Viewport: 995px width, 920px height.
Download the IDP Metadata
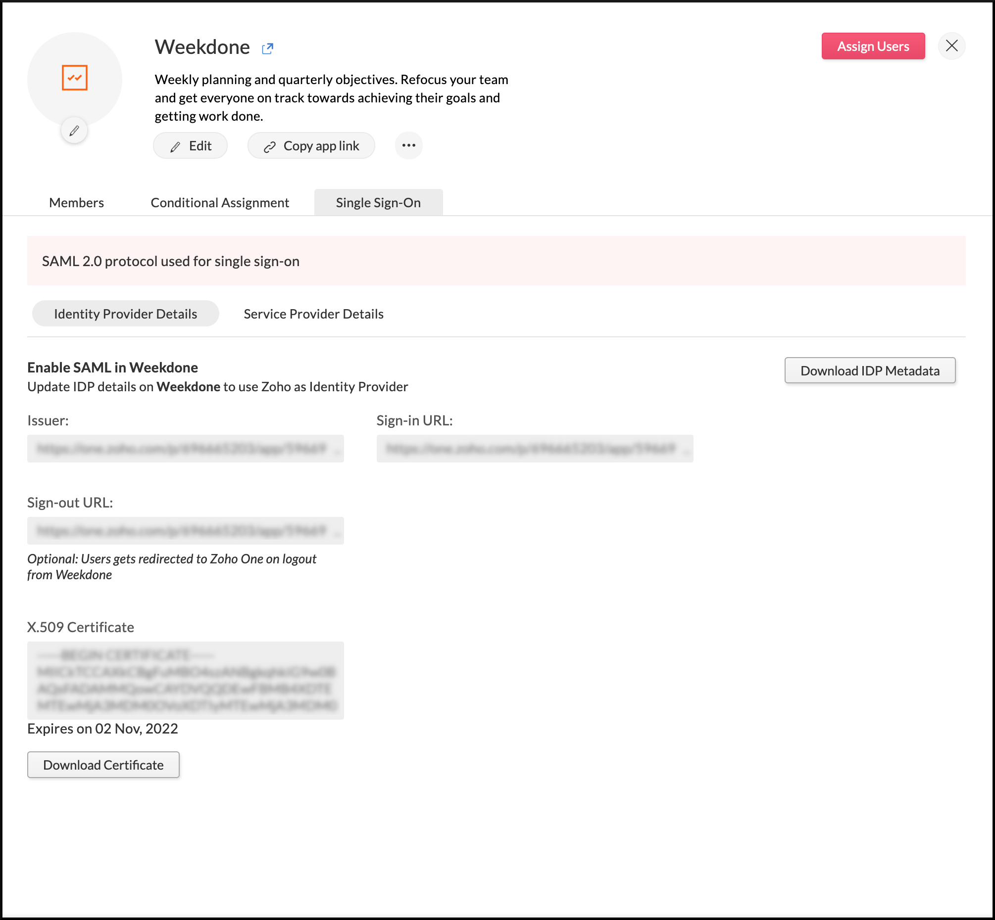869,370
